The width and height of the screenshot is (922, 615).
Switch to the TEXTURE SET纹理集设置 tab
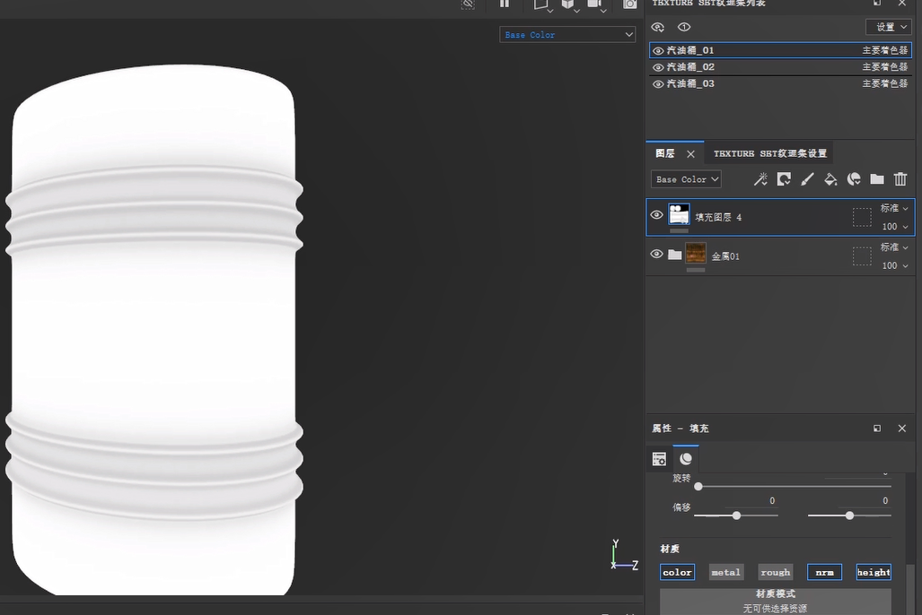(769, 153)
